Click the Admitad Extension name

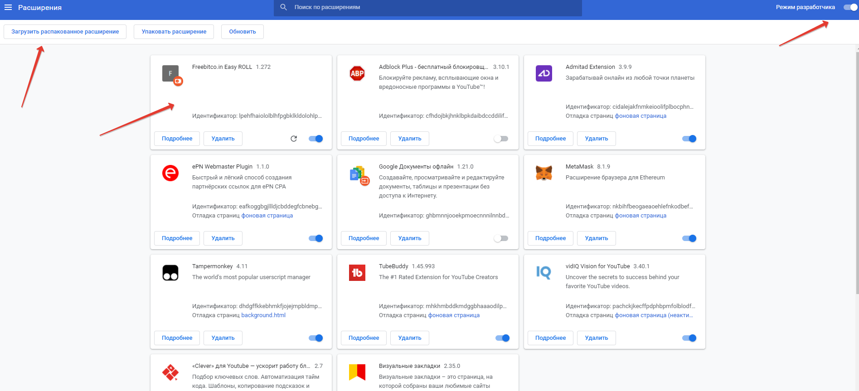[590, 67]
